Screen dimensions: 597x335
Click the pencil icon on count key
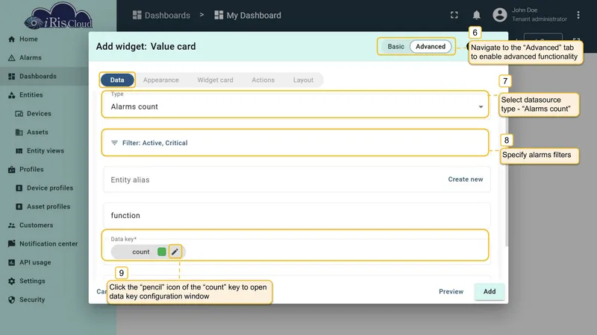(x=175, y=252)
